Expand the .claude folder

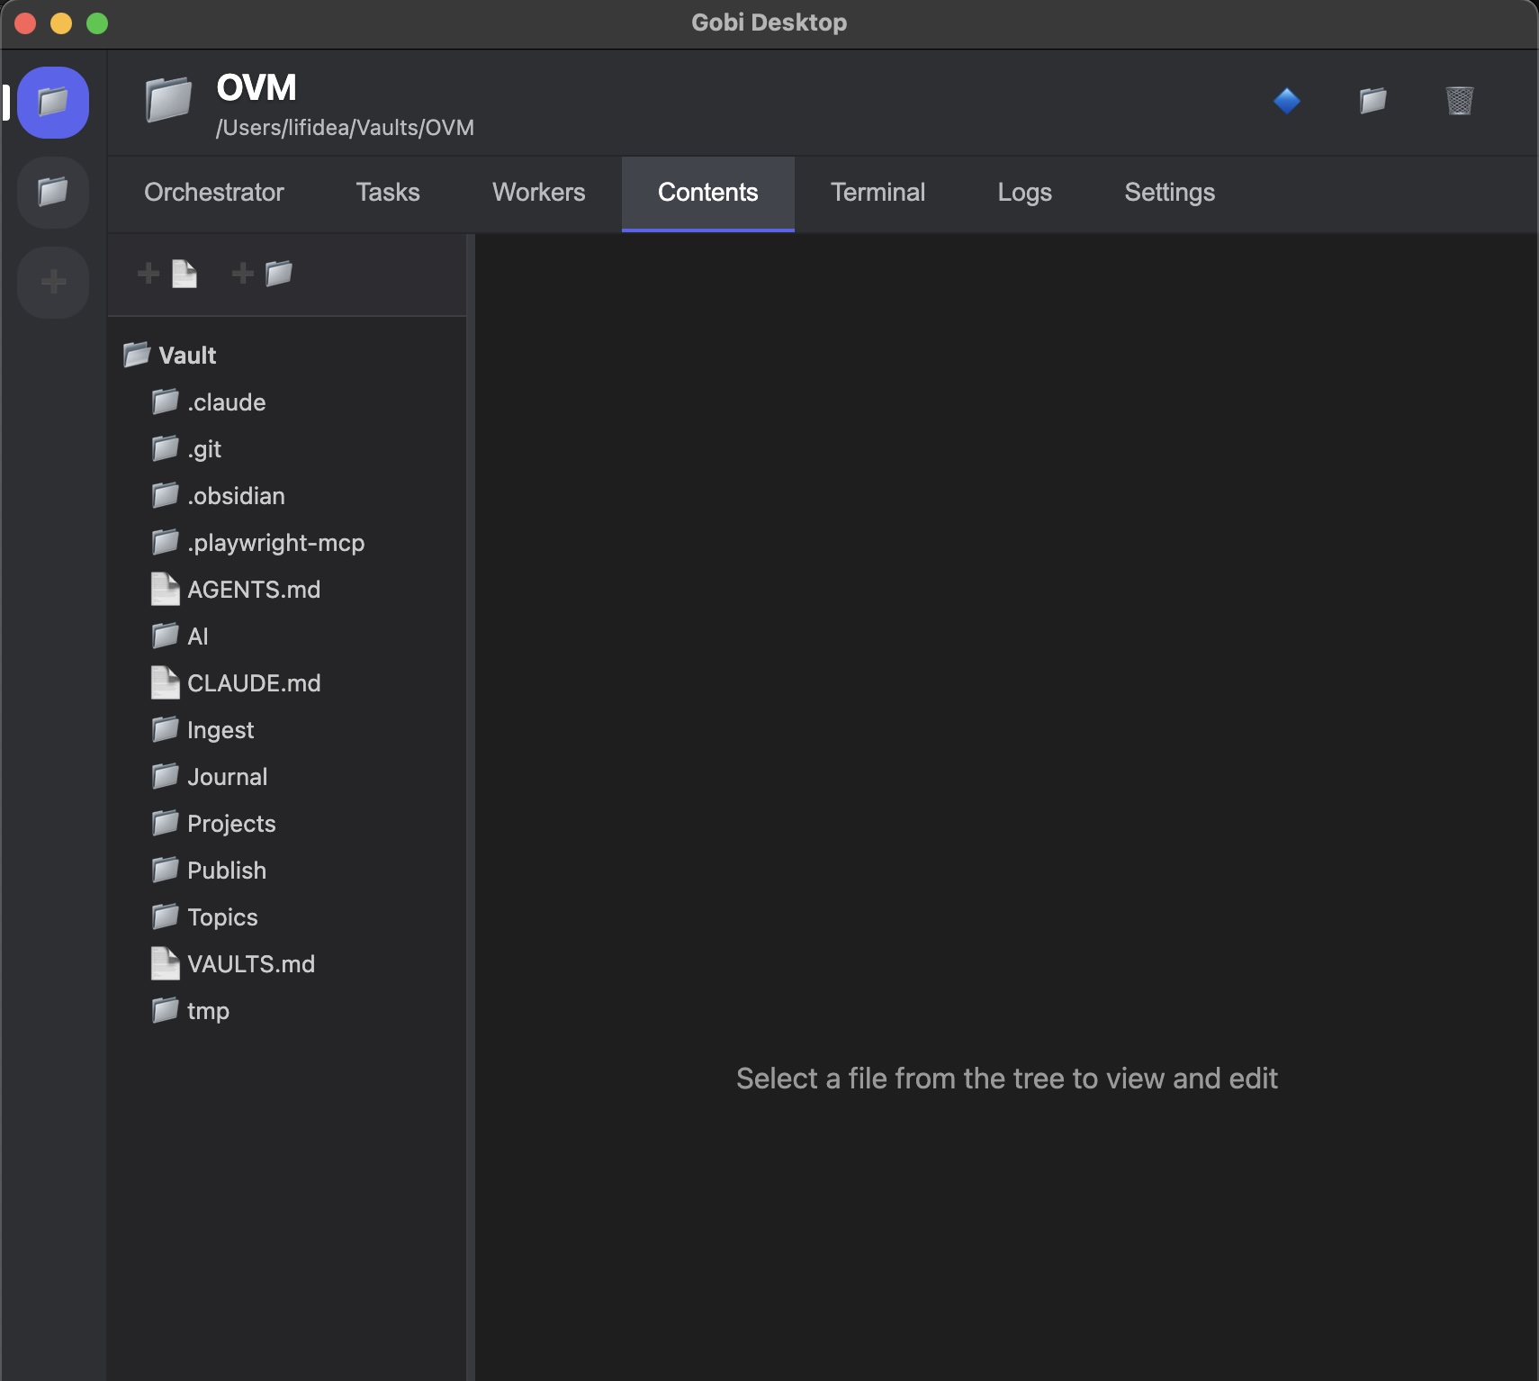pos(226,402)
